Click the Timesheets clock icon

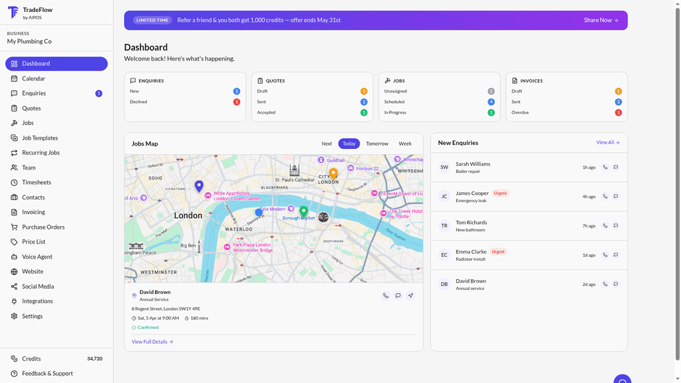tap(14, 182)
